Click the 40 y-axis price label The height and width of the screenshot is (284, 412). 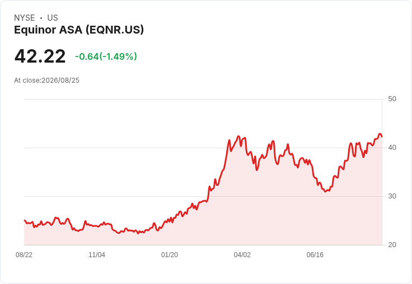(392, 148)
